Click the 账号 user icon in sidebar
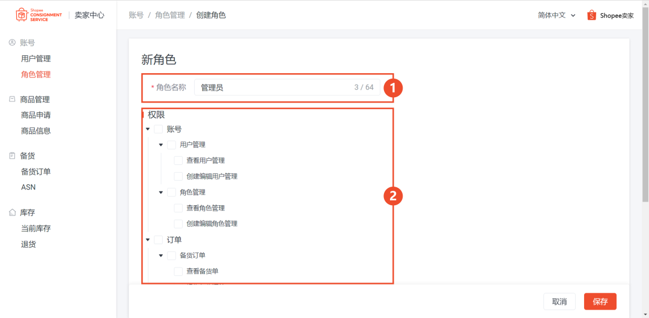This screenshot has height=318, width=649. (x=12, y=43)
